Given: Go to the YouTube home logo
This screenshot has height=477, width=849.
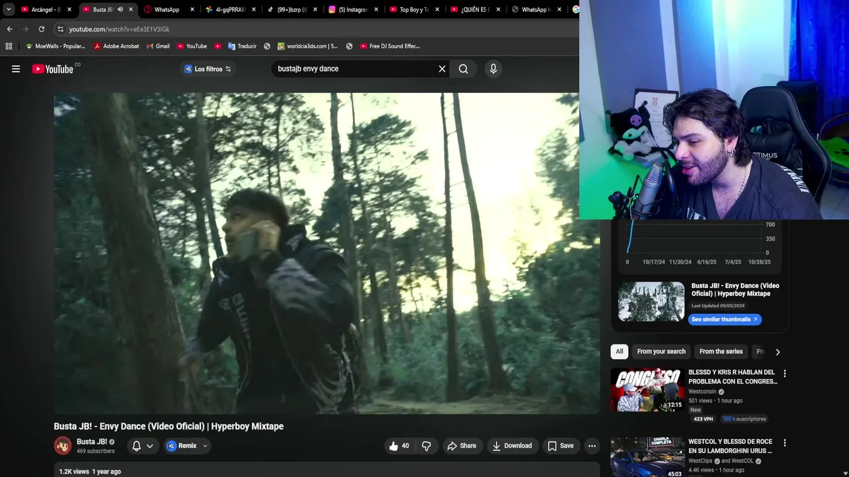Looking at the screenshot, I should pos(52,69).
